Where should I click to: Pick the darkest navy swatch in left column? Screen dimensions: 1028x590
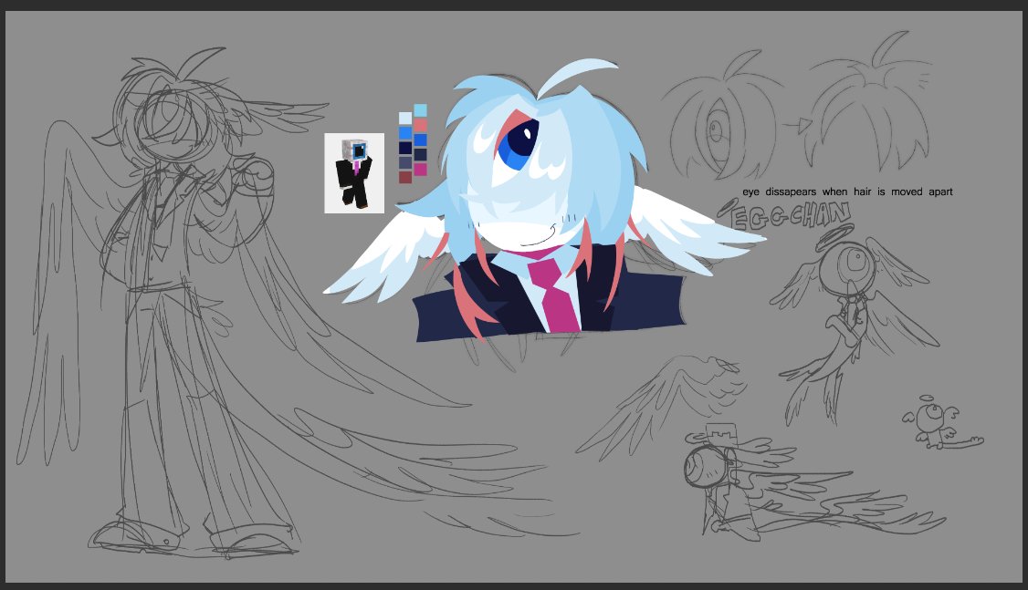click(405, 148)
